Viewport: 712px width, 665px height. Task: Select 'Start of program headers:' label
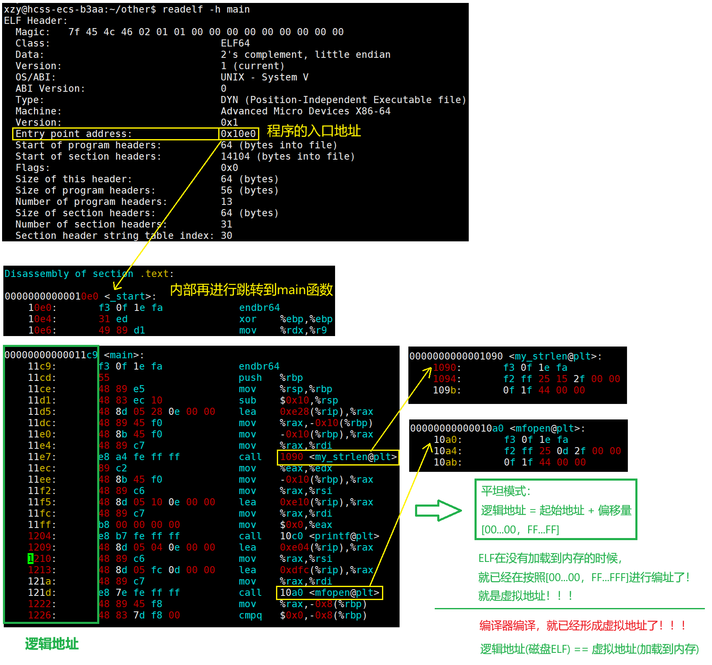point(88,145)
